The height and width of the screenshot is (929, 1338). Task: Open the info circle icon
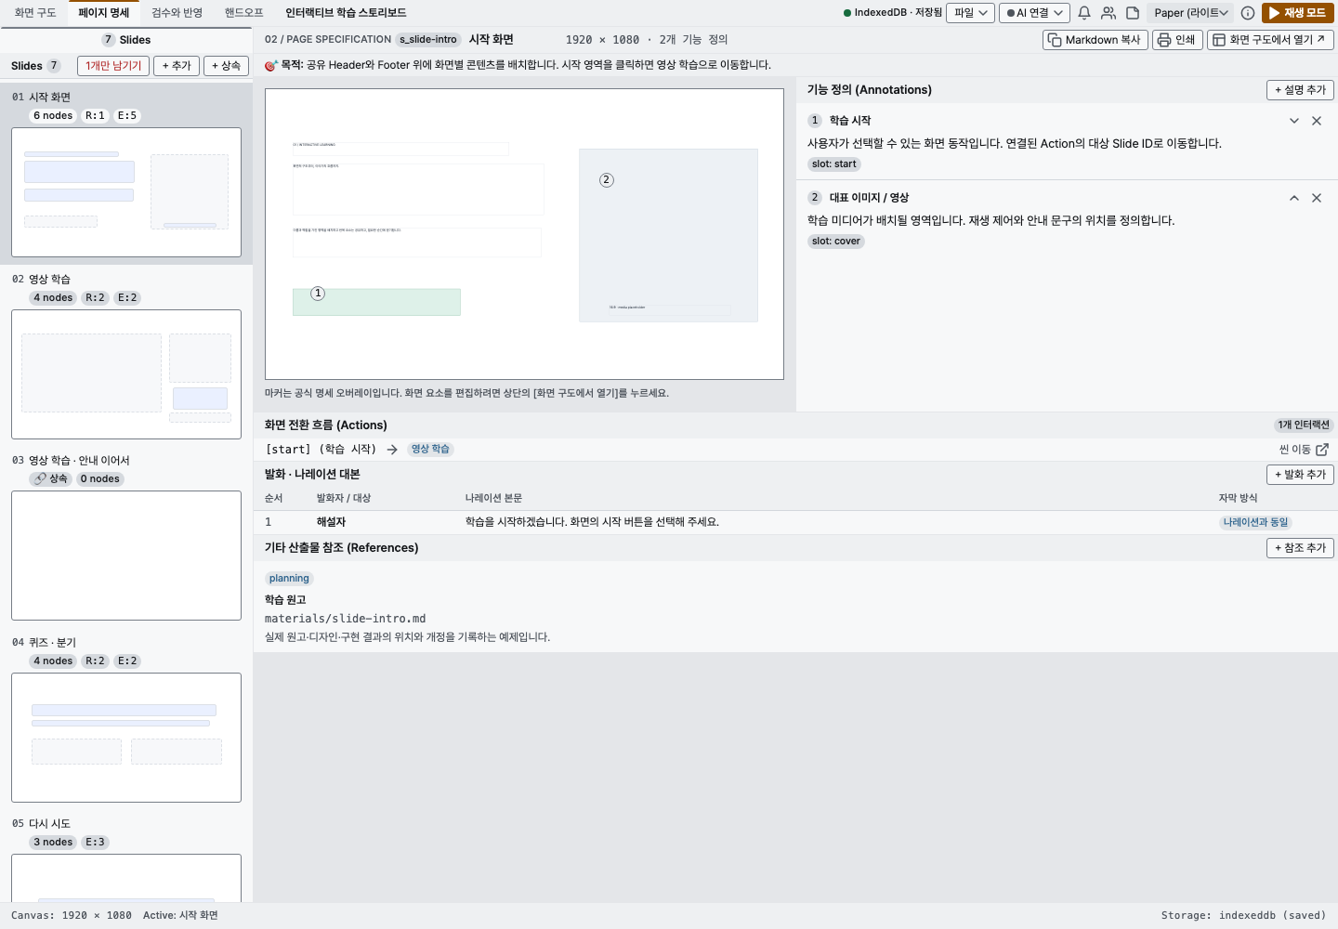[x=1248, y=13]
